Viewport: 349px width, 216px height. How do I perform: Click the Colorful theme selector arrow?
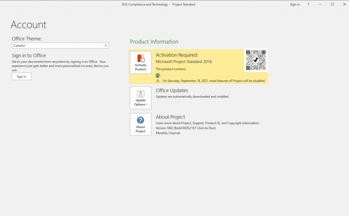point(106,45)
